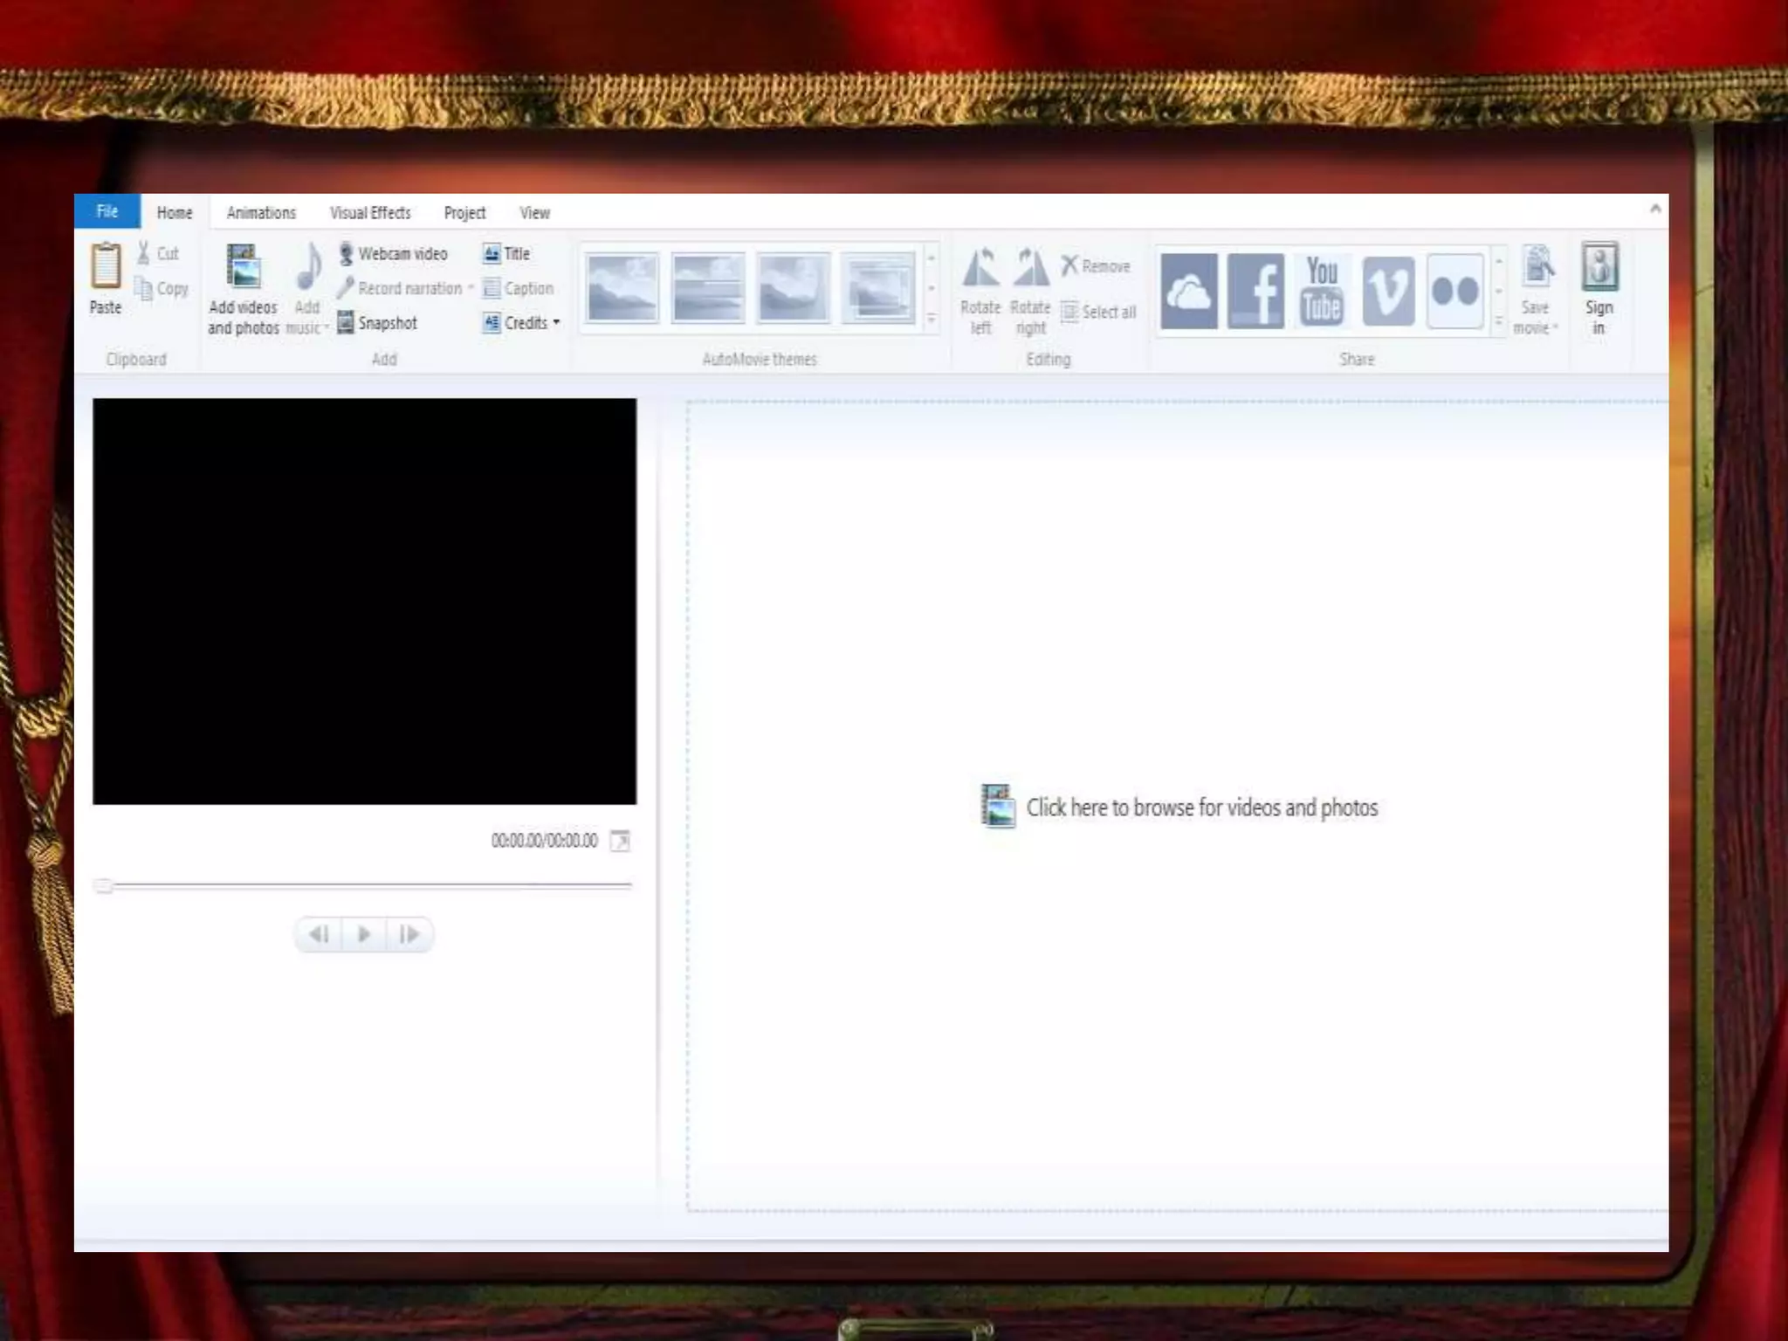Image resolution: width=1788 pixels, height=1341 pixels.
Task: Click Add videos and photos icon
Action: point(243,267)
